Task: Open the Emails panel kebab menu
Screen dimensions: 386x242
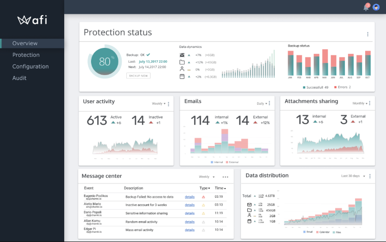Action: pos(269,104)
